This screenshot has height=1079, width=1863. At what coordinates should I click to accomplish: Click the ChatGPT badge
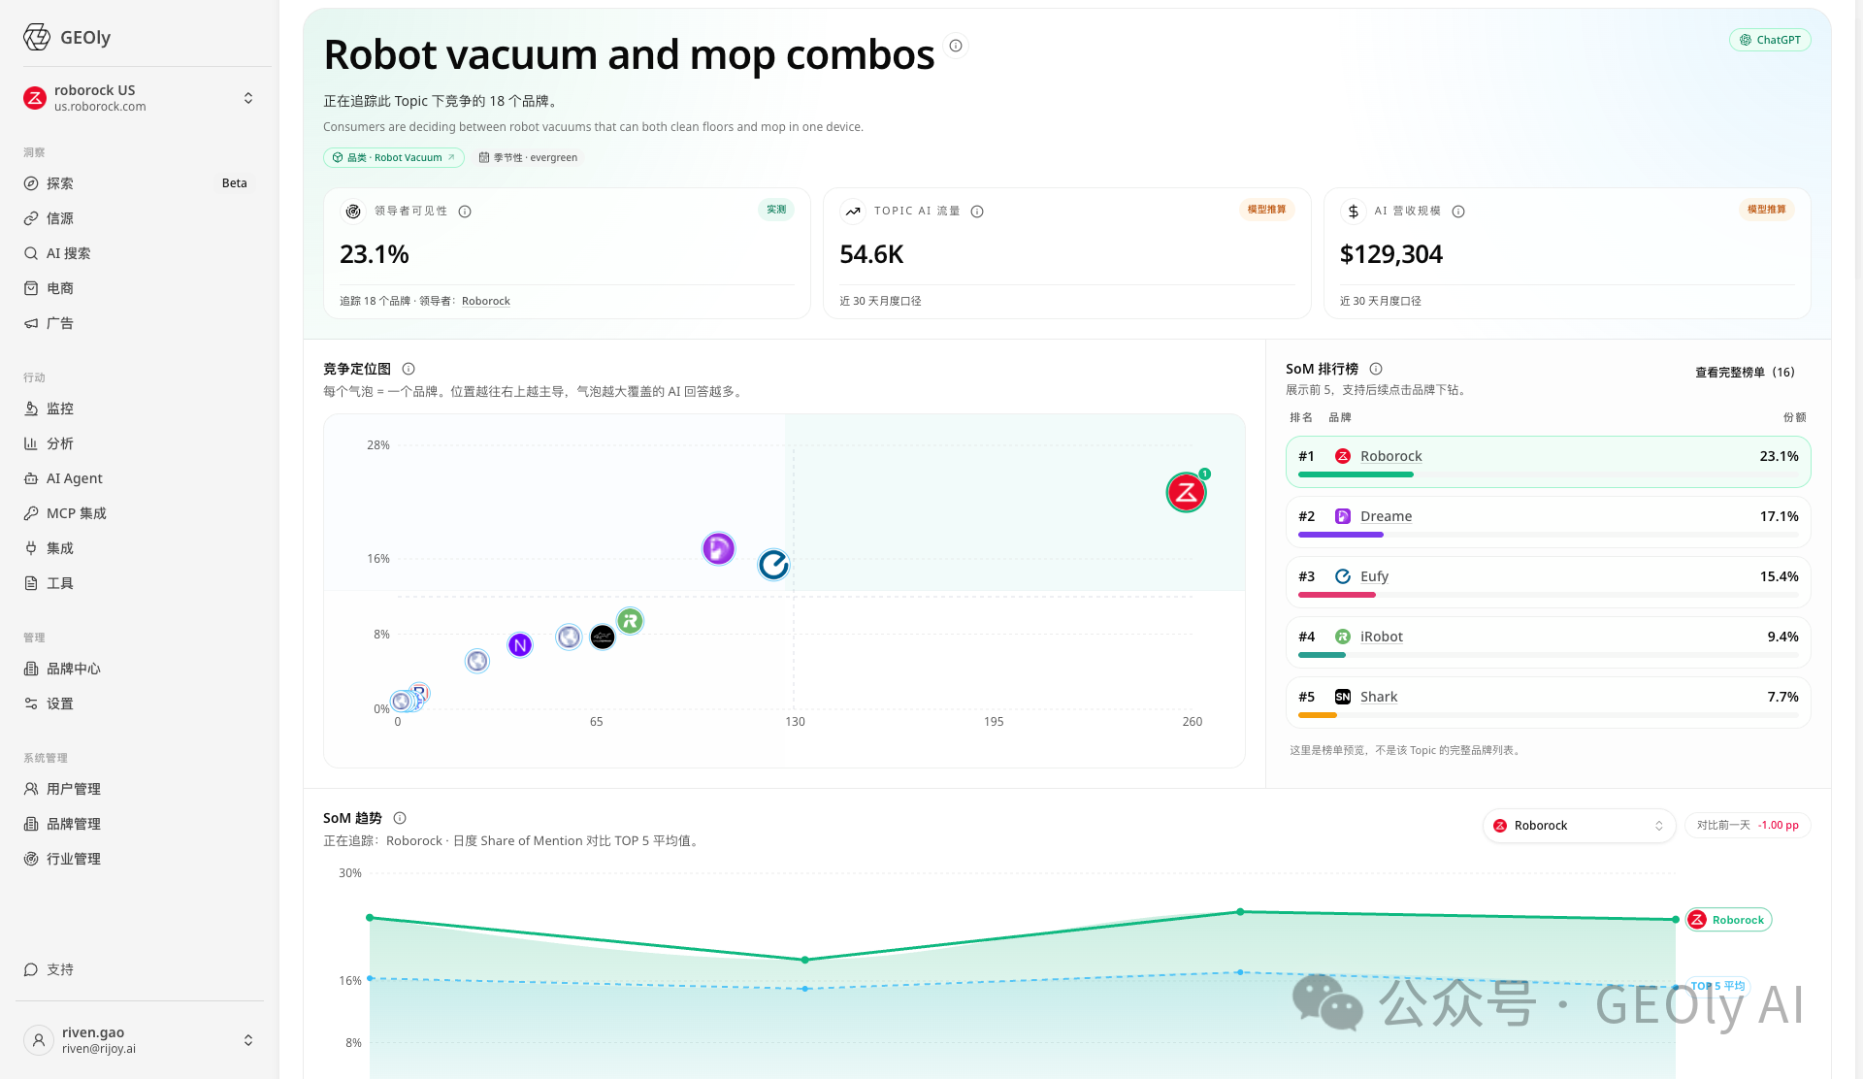pos(1770,40)
